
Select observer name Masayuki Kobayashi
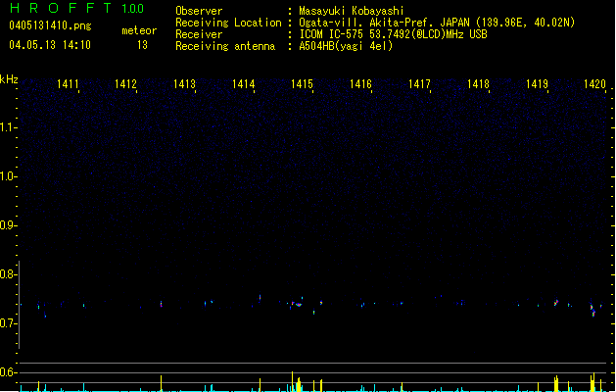coord(352,11)
